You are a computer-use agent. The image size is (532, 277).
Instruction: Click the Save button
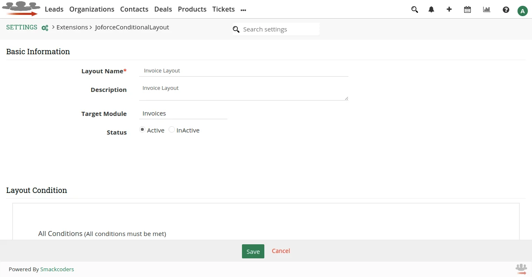(x=253, y=251)
